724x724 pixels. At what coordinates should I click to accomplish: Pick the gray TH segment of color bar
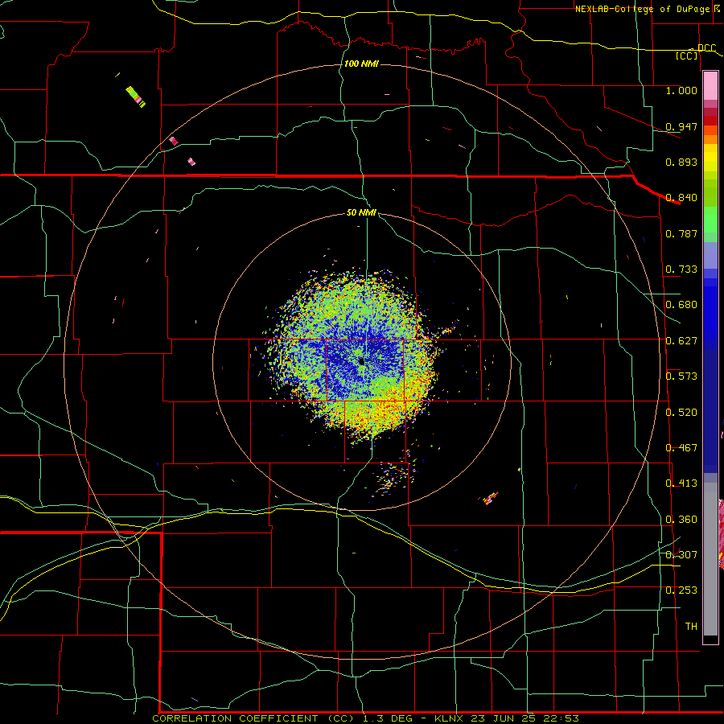(x=710, y=559)
